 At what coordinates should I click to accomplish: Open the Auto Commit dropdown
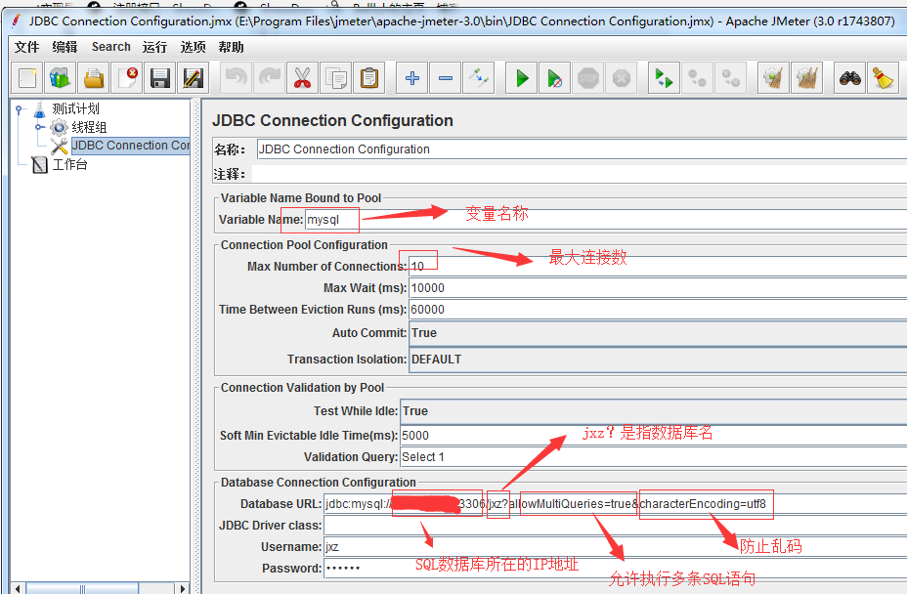click(x=658, y=333)
